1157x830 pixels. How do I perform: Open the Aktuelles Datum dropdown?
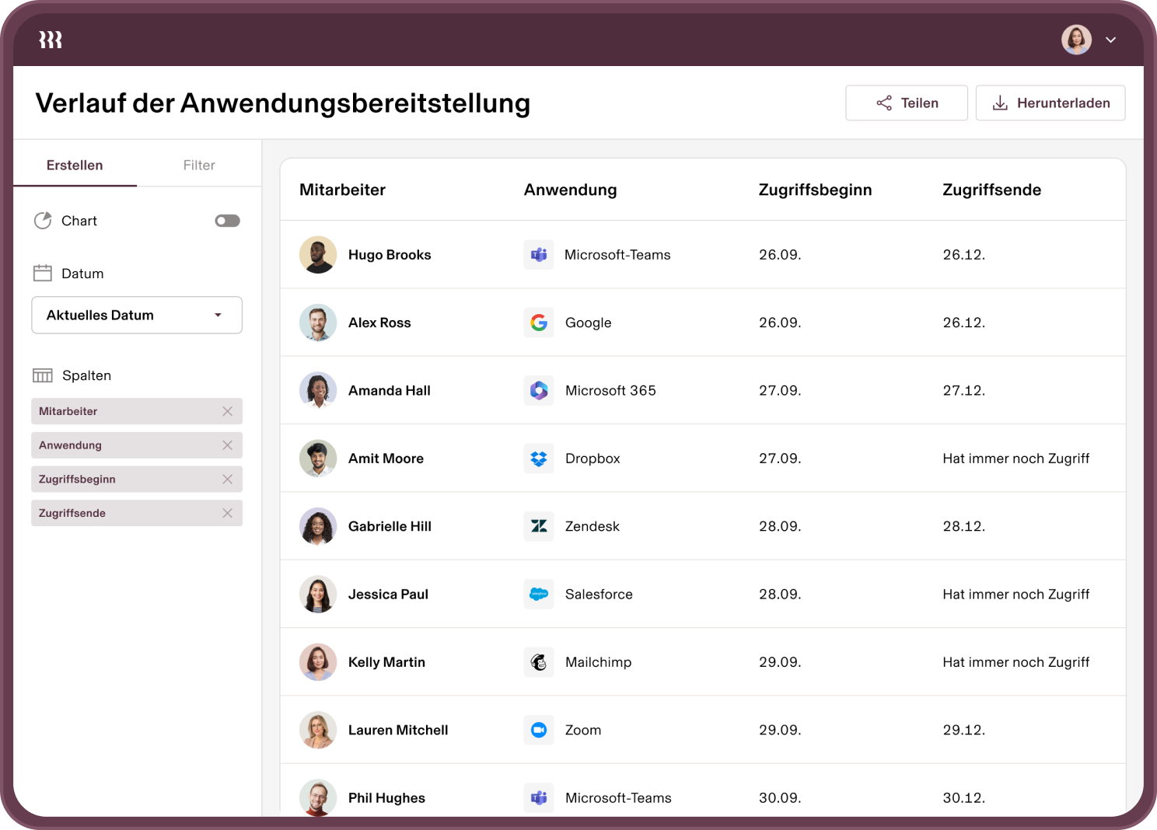point(137,315)
